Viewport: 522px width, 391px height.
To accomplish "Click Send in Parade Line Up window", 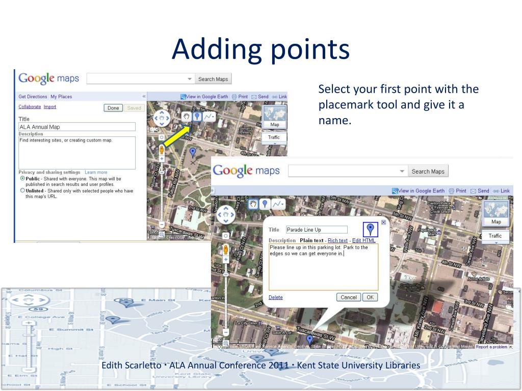I will coord(480,191).
